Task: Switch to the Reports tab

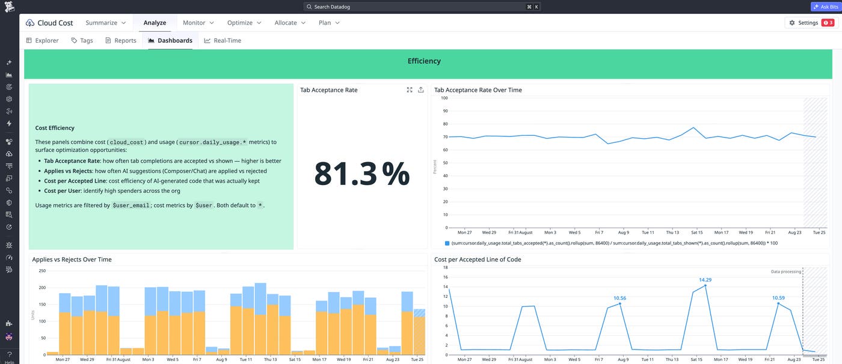Action: click(121, 40)
